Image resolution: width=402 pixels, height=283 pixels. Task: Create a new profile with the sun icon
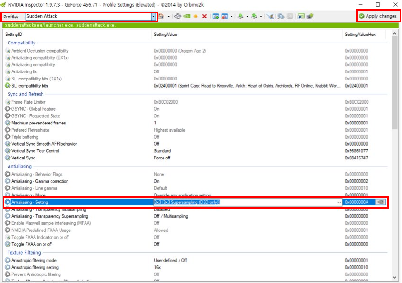click(196, 16)
